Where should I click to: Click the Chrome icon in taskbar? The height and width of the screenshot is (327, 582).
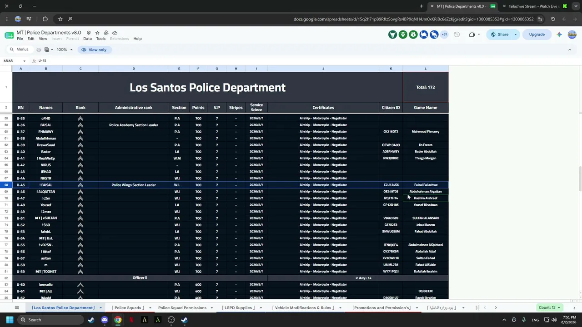(118, 320)
